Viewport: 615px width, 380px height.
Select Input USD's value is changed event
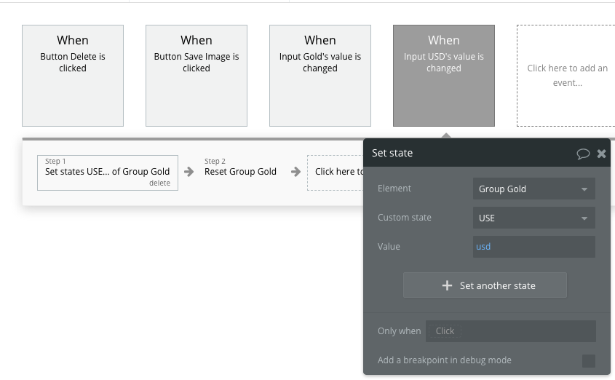click(444, 76)
